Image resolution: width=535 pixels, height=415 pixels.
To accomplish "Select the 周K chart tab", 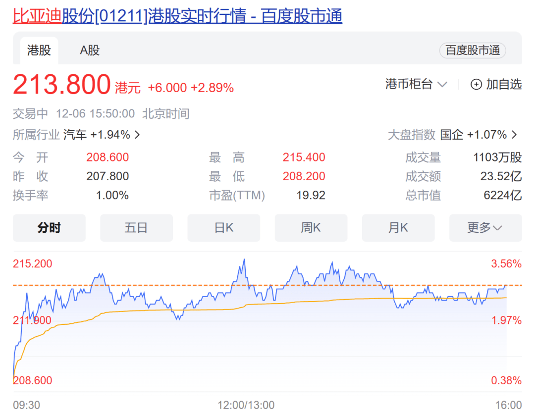I will pos(311,227).
